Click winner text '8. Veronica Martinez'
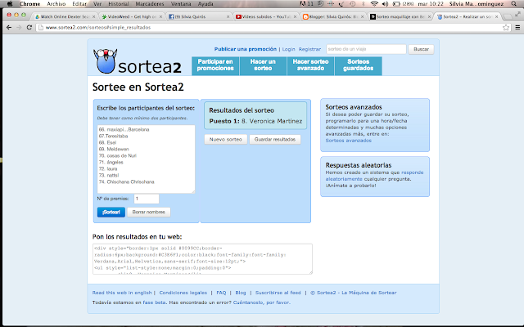Image resolution: width=524 pixels, height=327 pixels. 272,121
